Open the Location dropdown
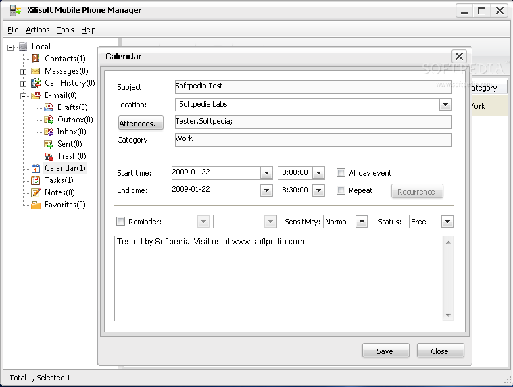The height and width of the screenshot is (387, 513). (x=445, y=105)
